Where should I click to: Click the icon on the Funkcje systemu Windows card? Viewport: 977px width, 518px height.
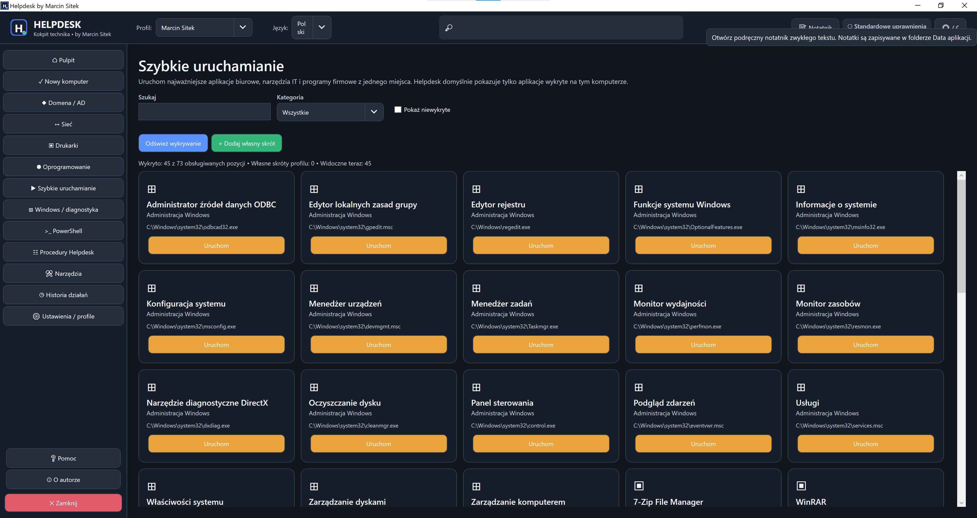639,189
